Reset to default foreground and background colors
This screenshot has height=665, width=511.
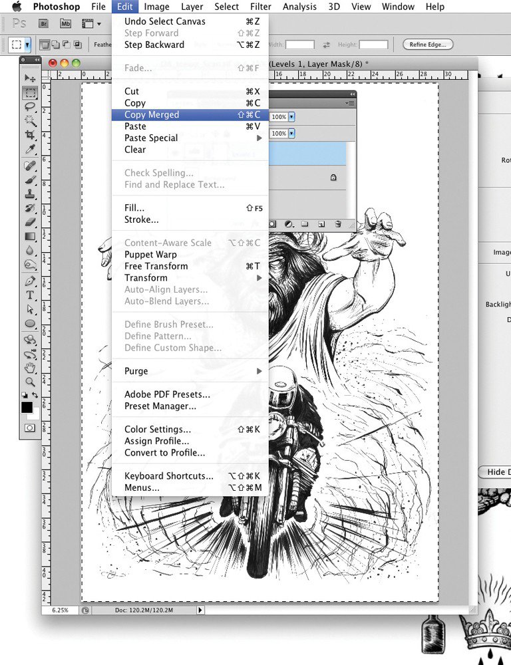tap(24, 395)
